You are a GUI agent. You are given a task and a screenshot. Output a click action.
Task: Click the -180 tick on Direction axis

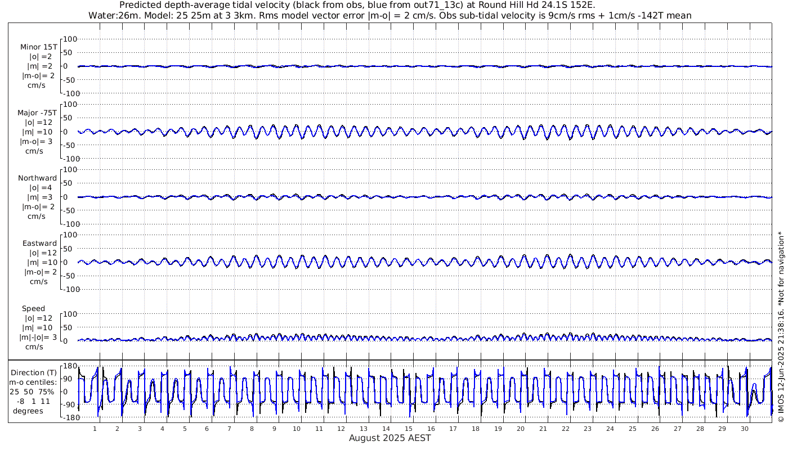coord(68,418)
